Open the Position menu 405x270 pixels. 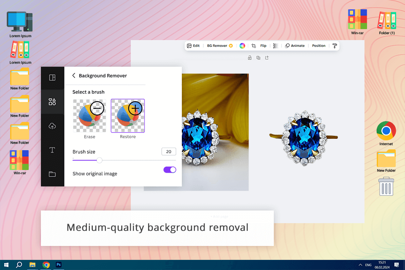pyautogui.click(x=319, y=46)
